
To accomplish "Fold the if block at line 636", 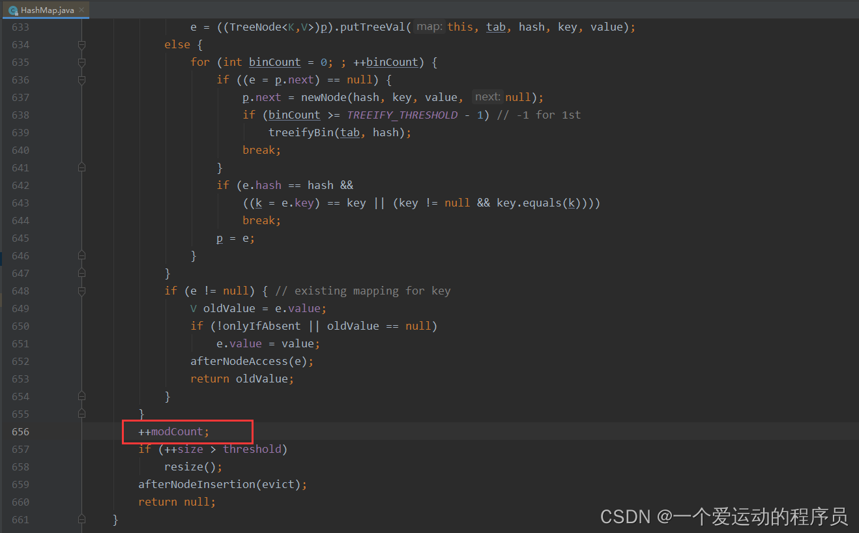I will coord(81,79).
